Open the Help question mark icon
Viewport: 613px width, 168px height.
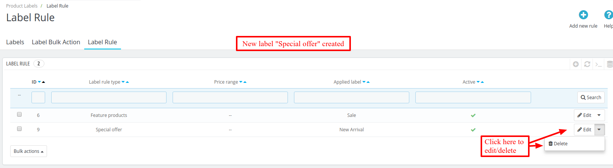[x=608, y=15]
